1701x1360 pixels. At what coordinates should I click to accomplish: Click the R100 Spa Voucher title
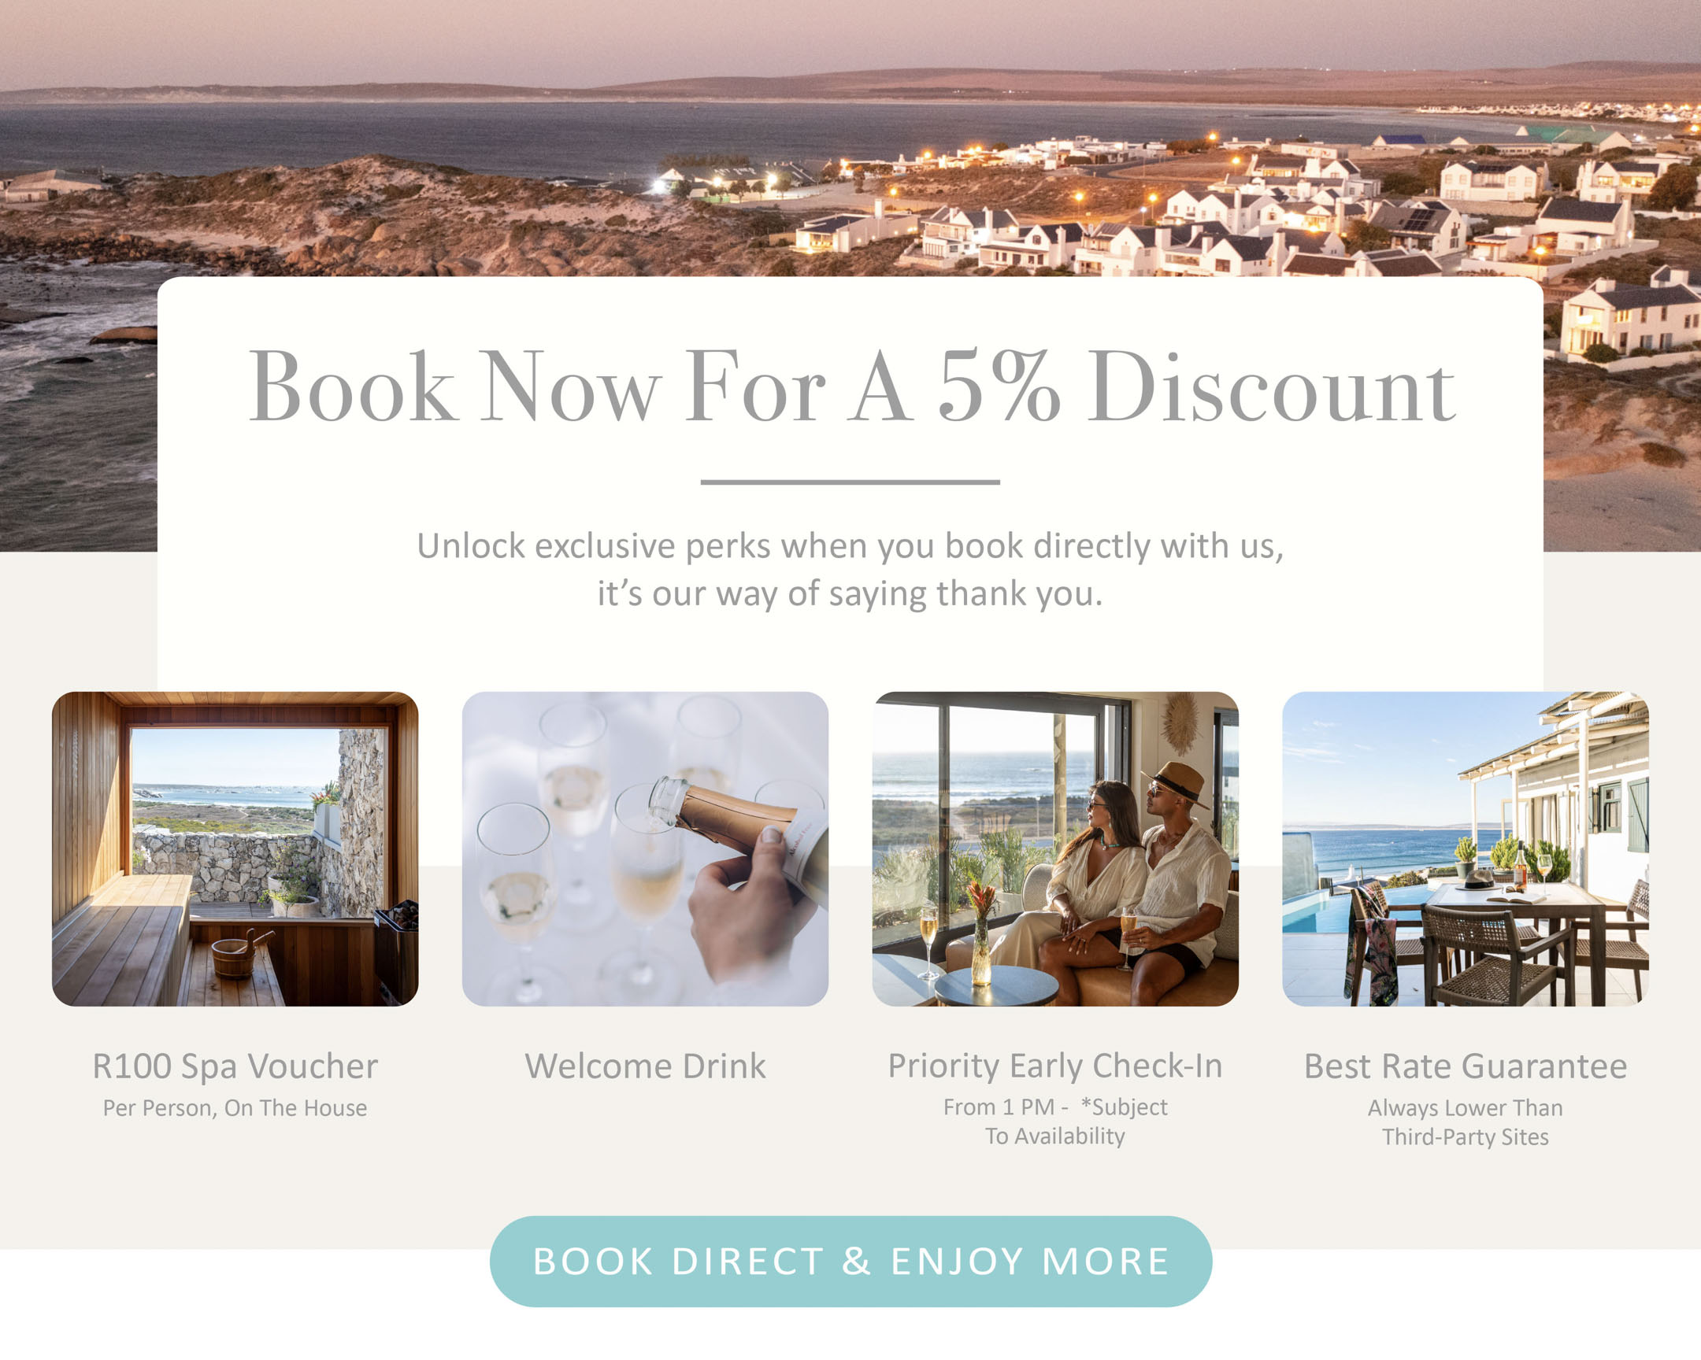pos(235,1066)
